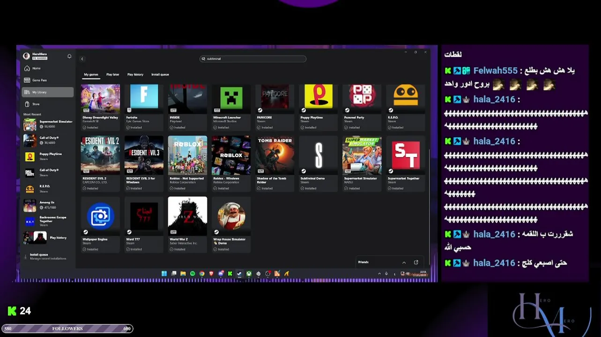
Task: Click the search box containing subliminal
Action: pos(253,59)
